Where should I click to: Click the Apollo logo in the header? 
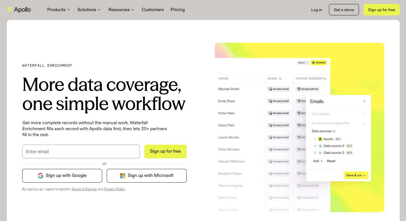[x=19, y=10]
